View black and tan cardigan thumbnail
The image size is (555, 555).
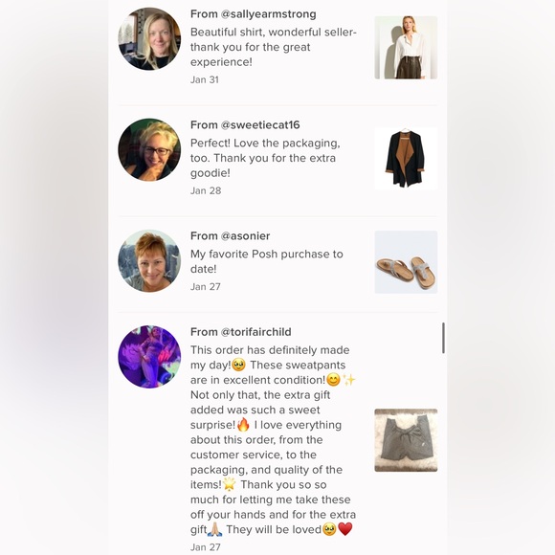[x=406, y=159]
